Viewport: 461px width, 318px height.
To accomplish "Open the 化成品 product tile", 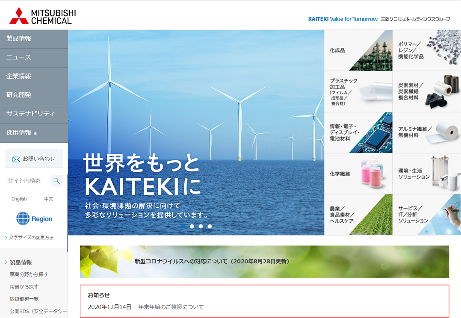I will point(358,50).
